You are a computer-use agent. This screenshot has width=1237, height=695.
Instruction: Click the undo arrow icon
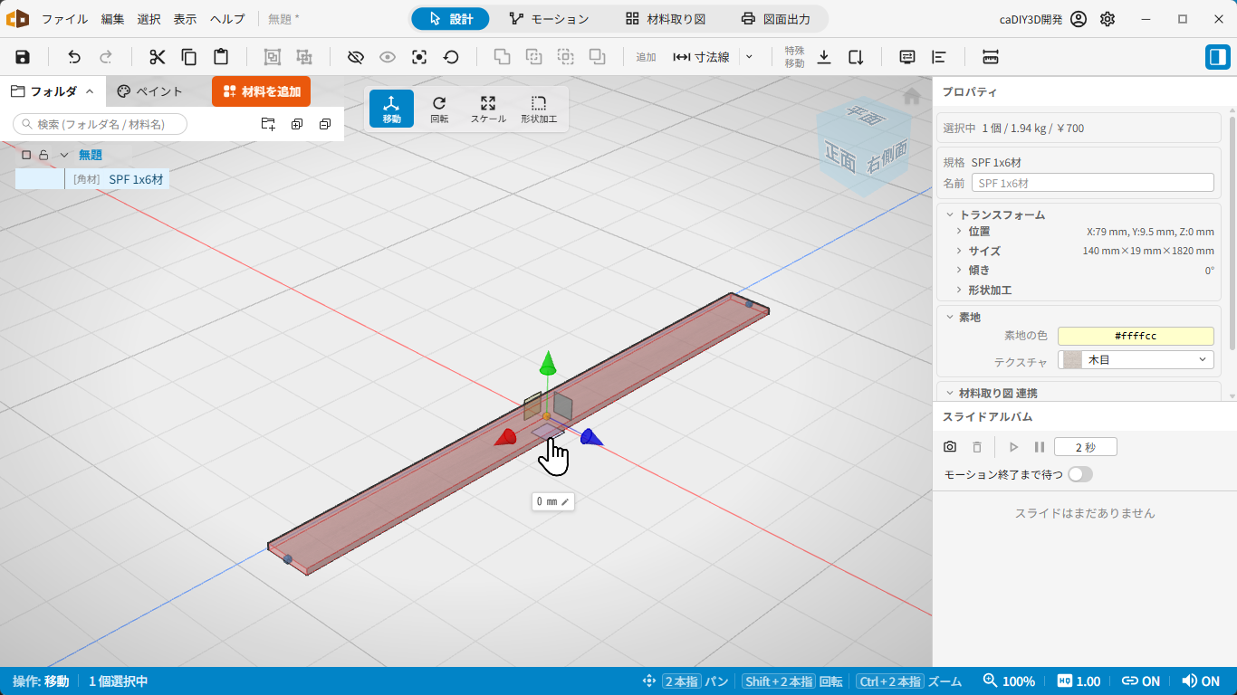pyautogui.click(x=74, y=57)
